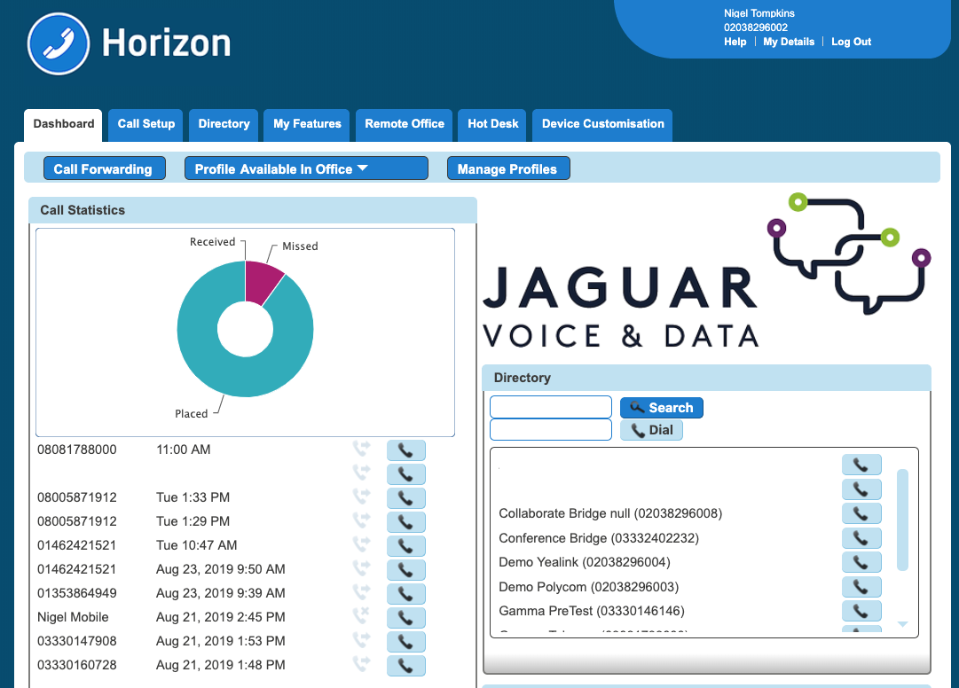Open the Device Customisation tab
The width and height of the screenshot is (959, 688).
(602, 124)
